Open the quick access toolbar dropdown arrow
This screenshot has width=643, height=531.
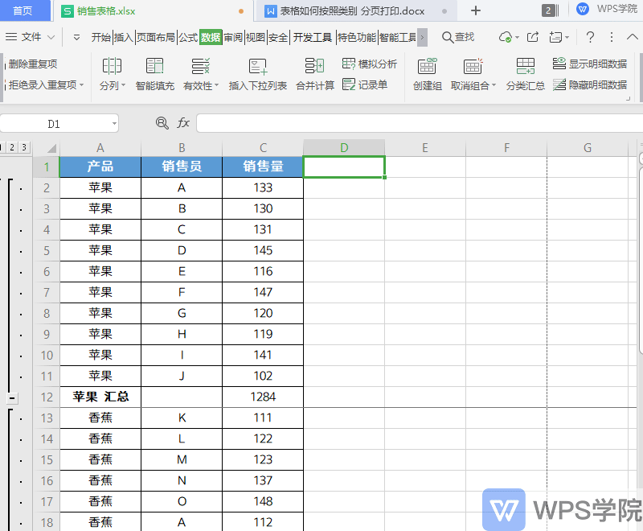pyautogui.click(x=76, y=38)
